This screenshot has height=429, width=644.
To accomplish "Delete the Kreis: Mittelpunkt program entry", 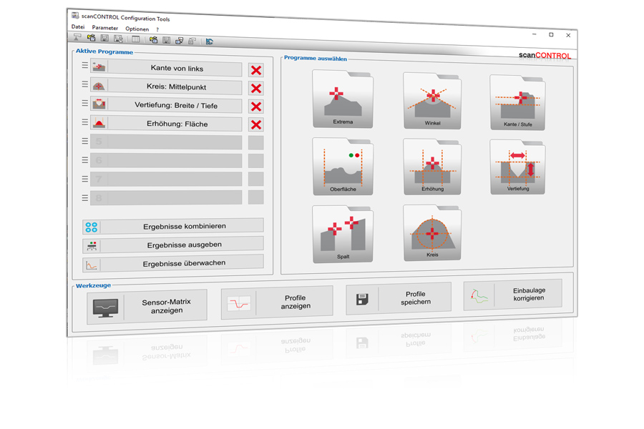I will tap(255, 89).
